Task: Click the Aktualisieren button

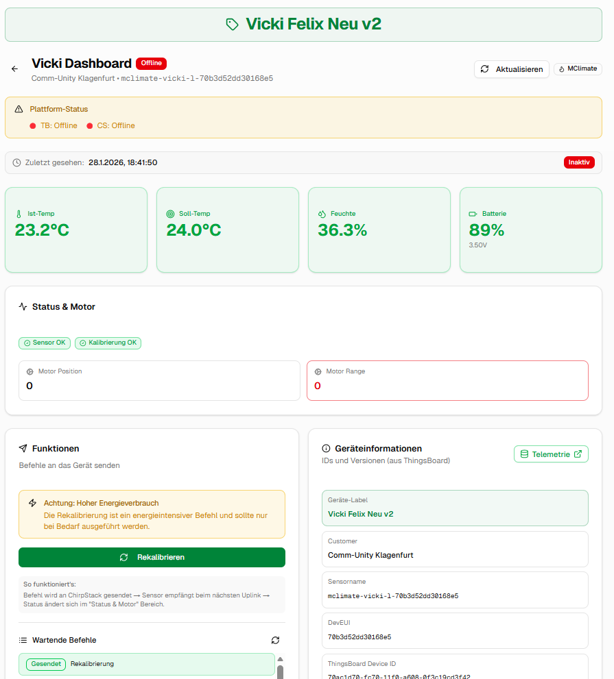Action: coord(511,69)
